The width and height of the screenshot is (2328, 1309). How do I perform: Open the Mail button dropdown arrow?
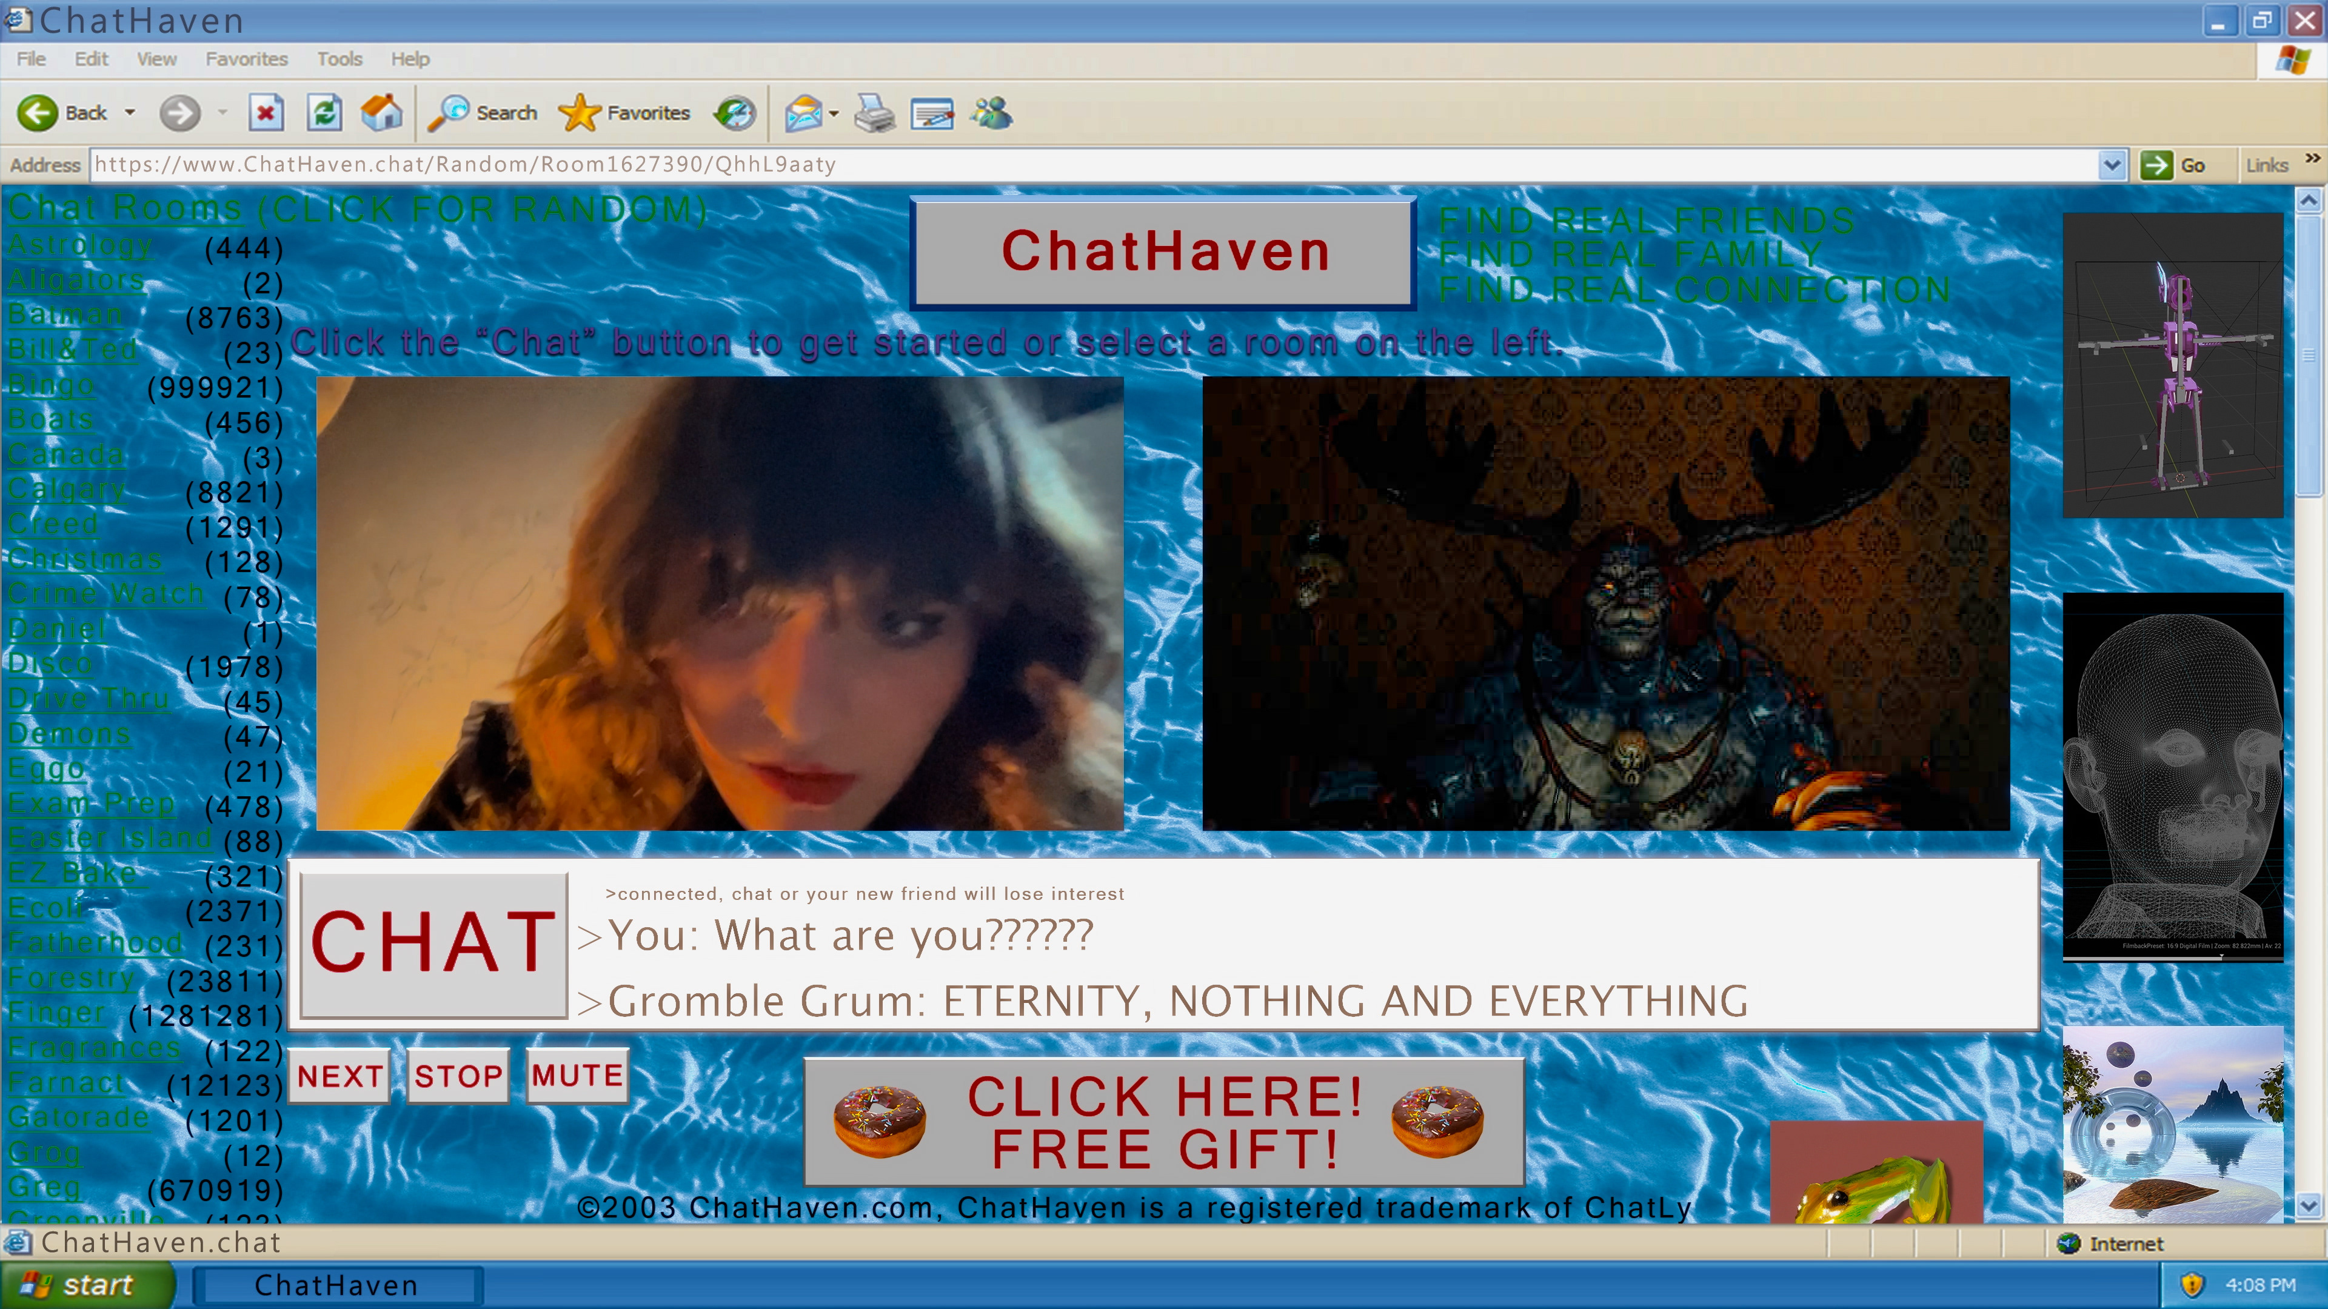834,114
